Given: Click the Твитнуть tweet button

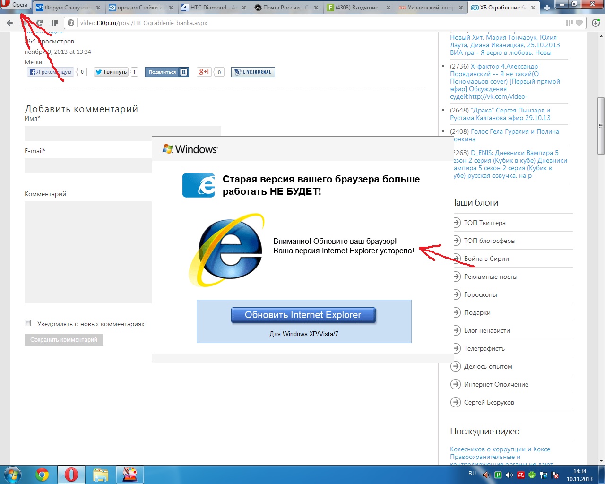Looking at the screenshot, I should pos(111,72).
